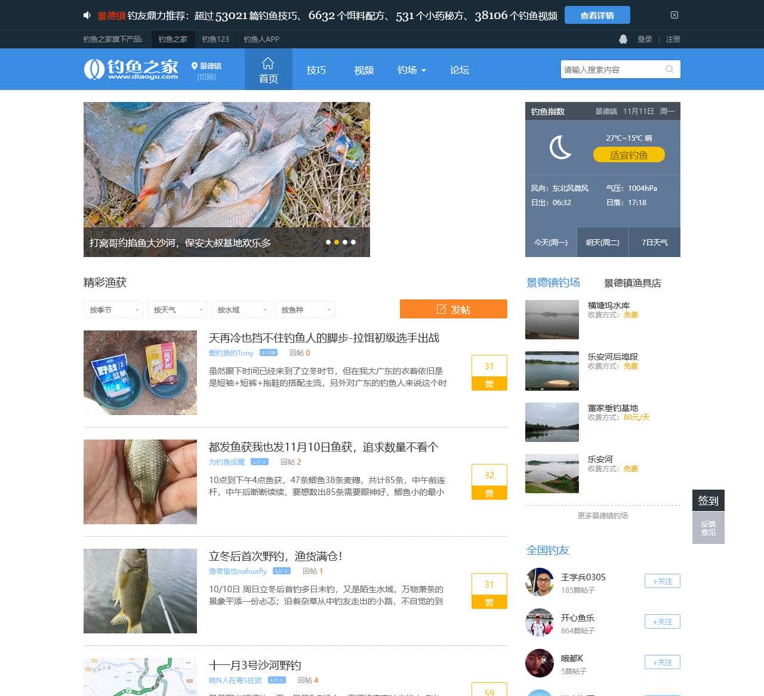
Task: Open author 为钓鱼成魔 profile
Action: 227,462
